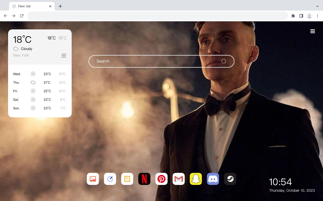This screenshot has width=323, height=201.
Task: Click Thursday's cloud forecast icon
Action: 33,82
